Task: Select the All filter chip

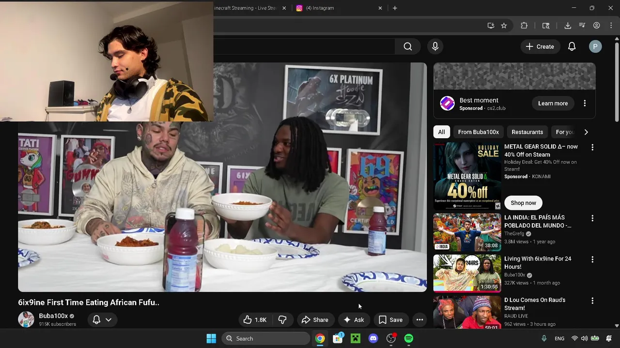Action: click(441, 132)
